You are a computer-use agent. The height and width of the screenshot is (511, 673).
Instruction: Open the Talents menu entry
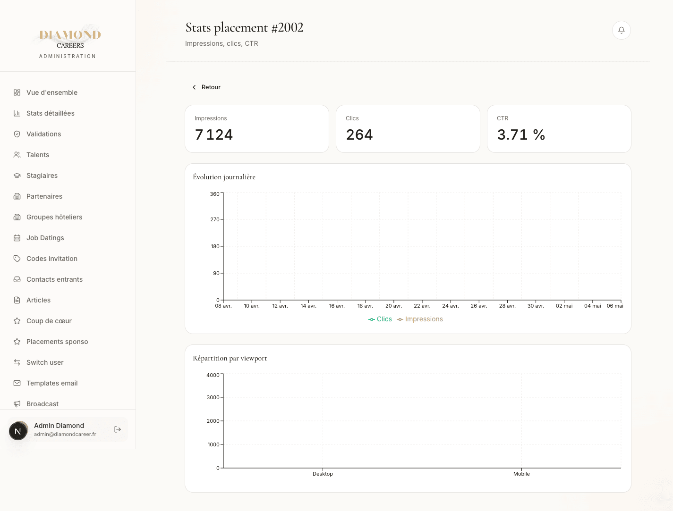click(68, 155)
